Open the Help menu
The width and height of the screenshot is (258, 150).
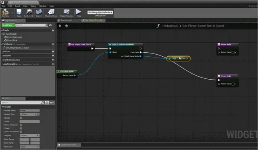click(52, 6)
